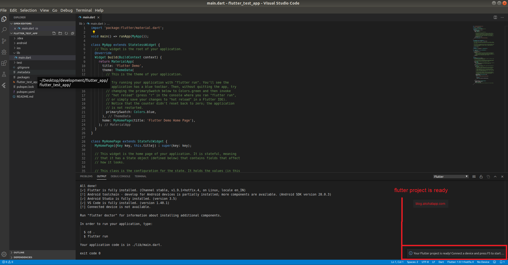This screenshot has height=265, width=508.
Task: Open the Extensions view
Action: [x=4, y=63]
